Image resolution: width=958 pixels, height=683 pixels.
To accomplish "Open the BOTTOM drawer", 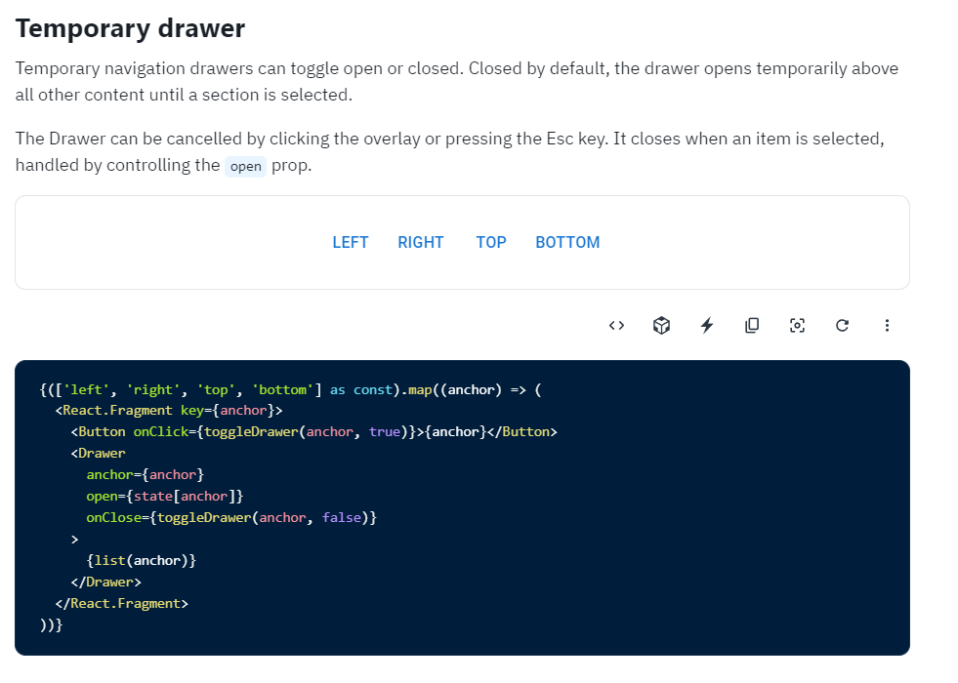I will pyautogui.click(x=567, y=242).
